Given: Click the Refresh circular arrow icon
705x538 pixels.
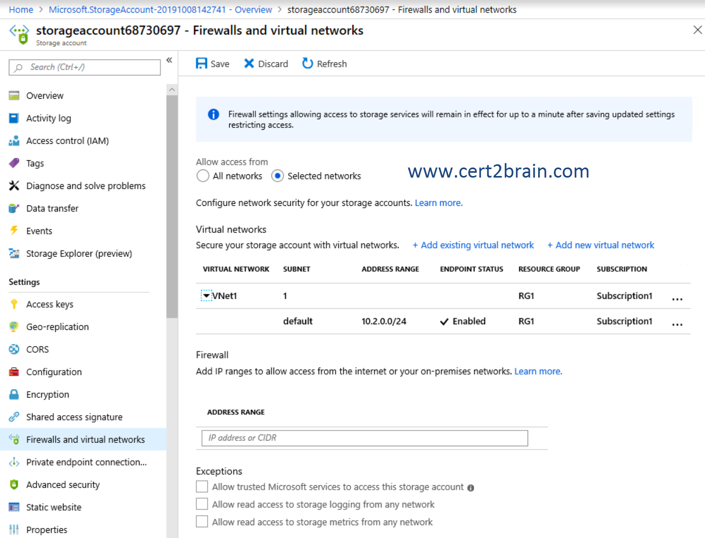Looking at the screenshot, I should click(308, 64).
